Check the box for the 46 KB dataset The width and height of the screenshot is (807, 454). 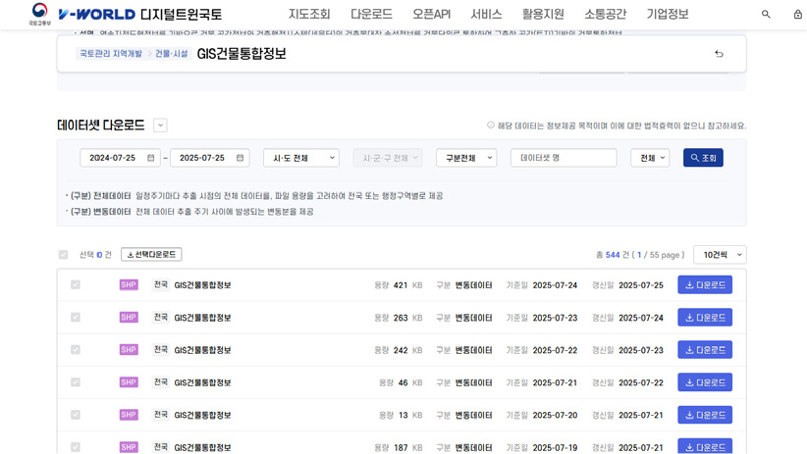(76, 382)
